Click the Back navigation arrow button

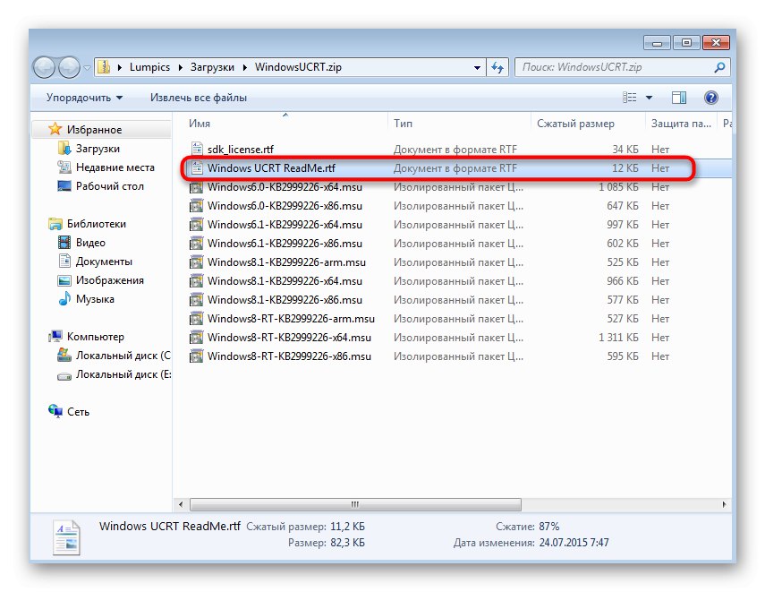tap(45, 67)
